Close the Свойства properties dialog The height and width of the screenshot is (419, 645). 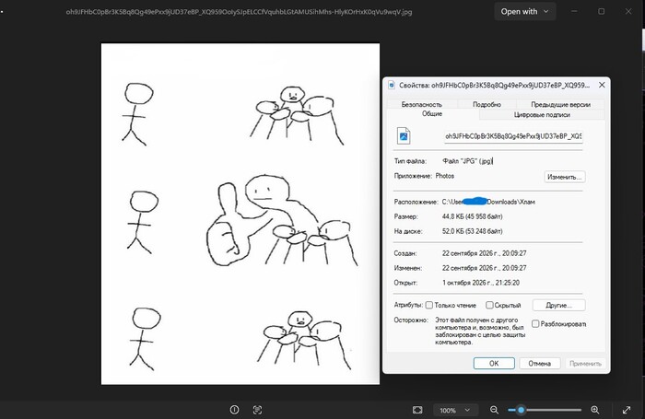point(602,85)
